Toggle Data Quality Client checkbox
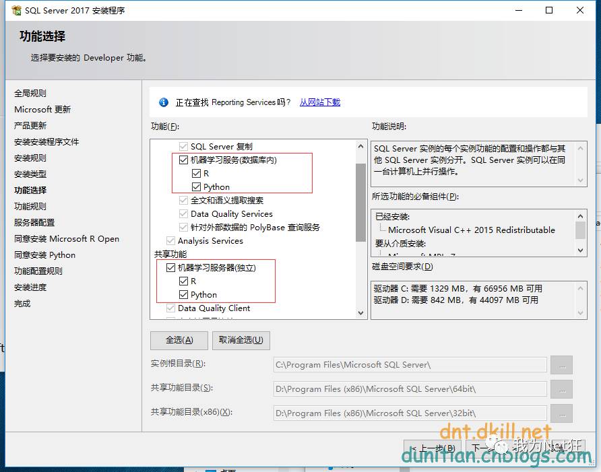This screenshot has width=601, height=472. tap(170, 308)
